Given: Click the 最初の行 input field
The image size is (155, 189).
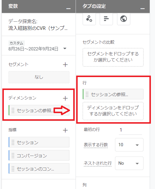Looking at the screenshot, I should click(130, 130).
